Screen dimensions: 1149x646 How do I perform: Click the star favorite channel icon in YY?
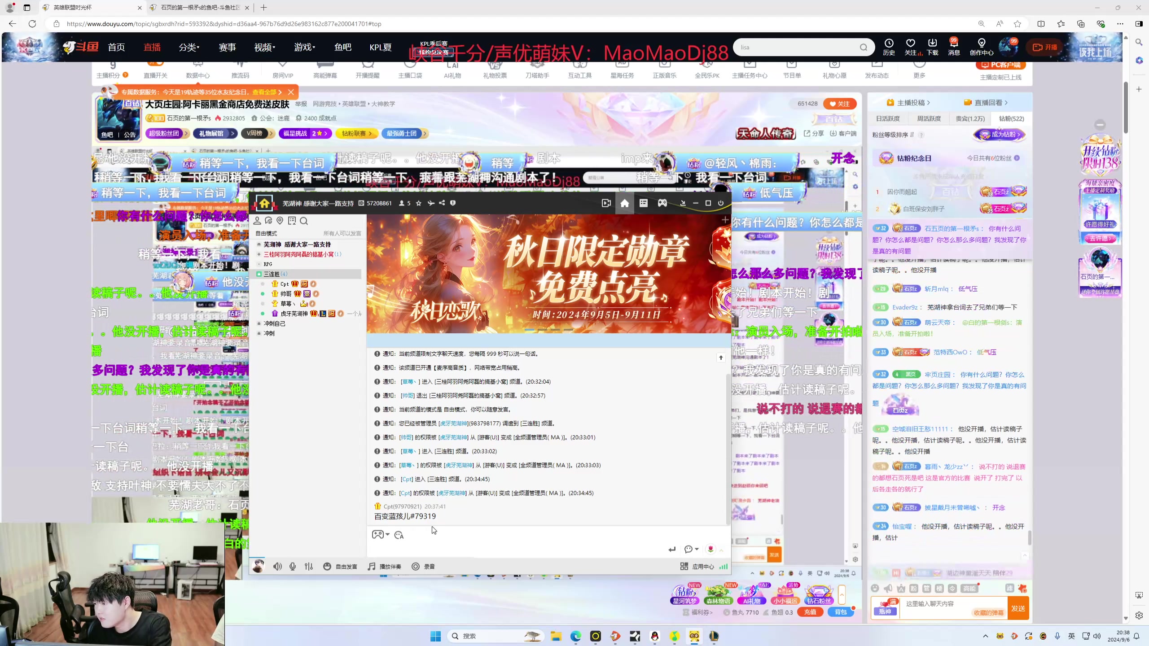pos(419,203)
